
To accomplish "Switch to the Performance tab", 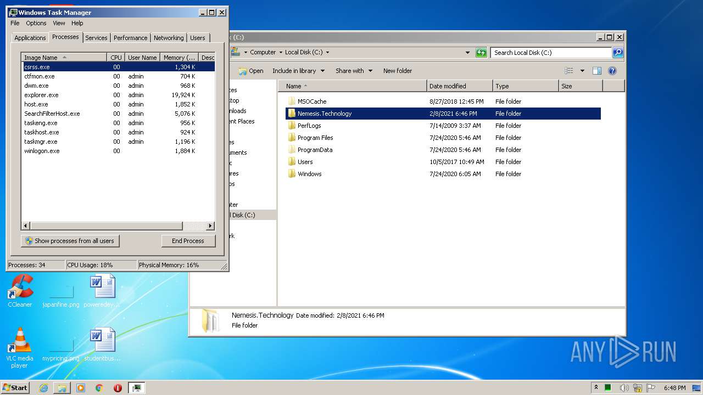I will click(130, 38).
